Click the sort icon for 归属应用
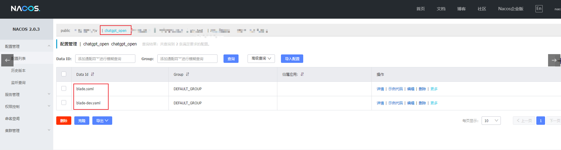 pyautogui.click(x=302, y=74)
